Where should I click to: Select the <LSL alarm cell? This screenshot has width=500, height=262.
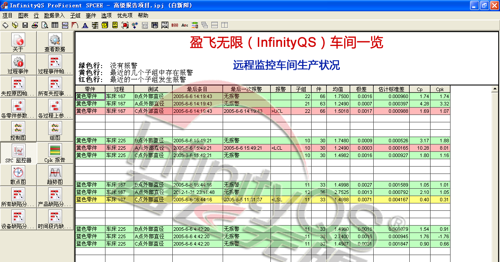281,200
